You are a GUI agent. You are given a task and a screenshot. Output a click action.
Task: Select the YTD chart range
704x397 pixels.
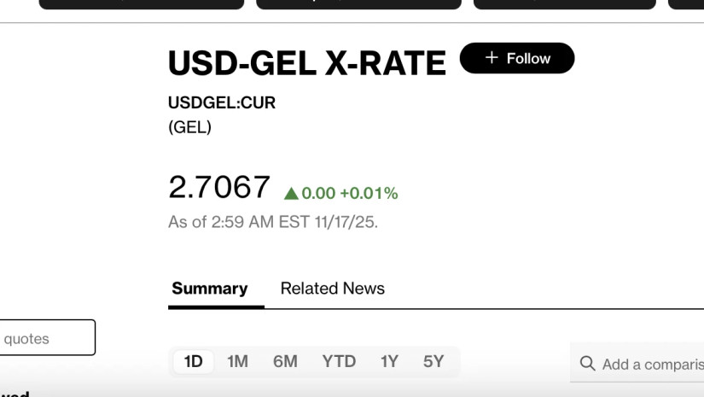click(339, 361)
